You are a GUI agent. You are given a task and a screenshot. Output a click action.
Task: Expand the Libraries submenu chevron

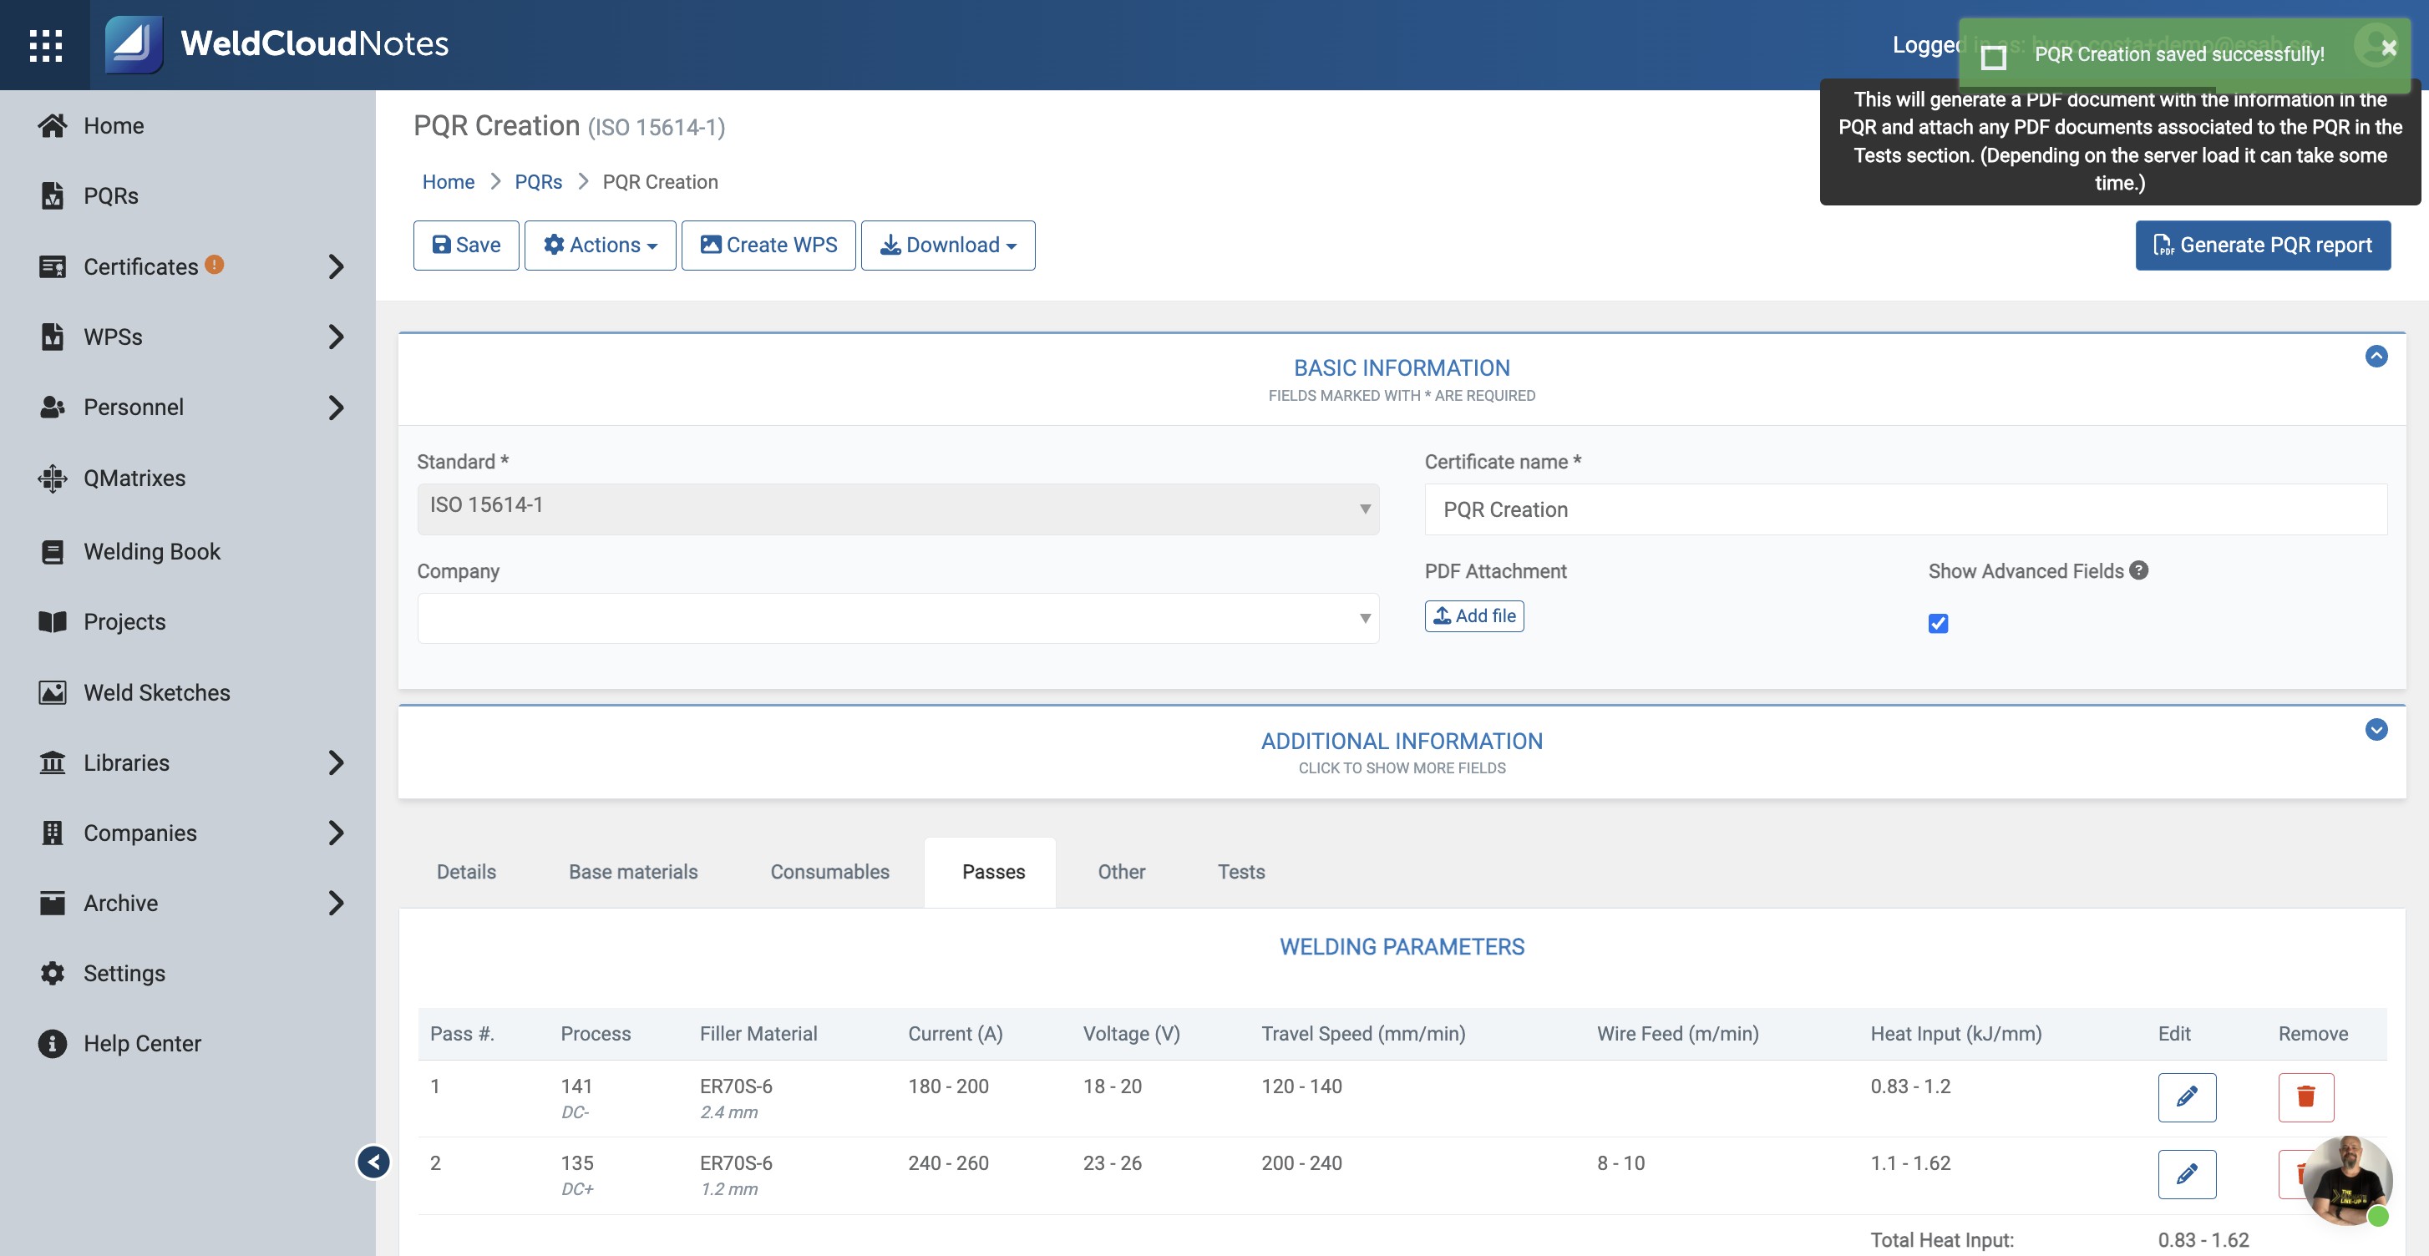pos(336,762)
